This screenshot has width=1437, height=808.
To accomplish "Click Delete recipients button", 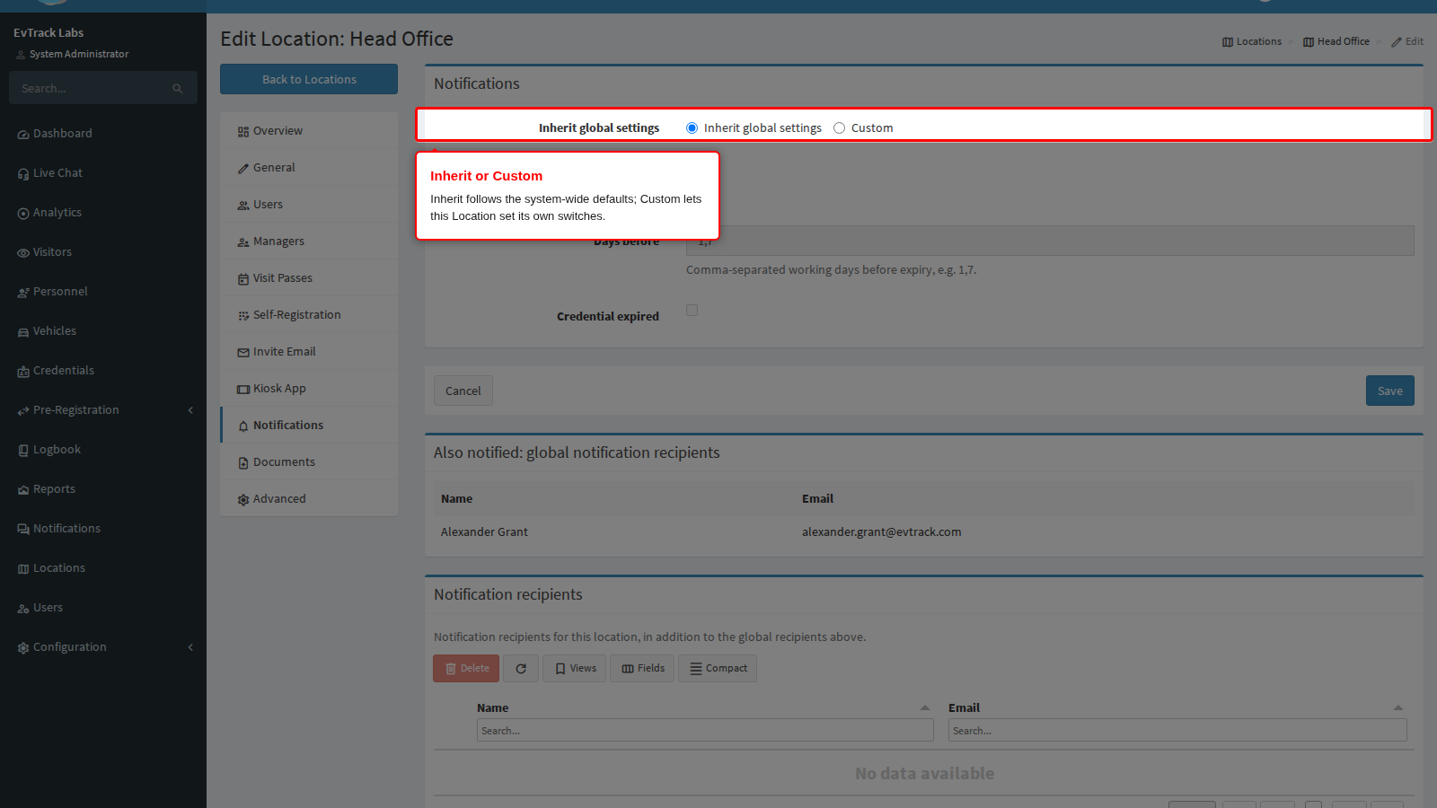I will (x=466, y=669).
